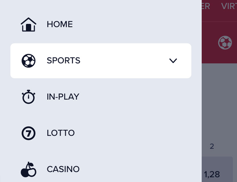The width and height of the screenshot is (237, 182).
Task: Select the tab ending in ER
Action: 206,6
